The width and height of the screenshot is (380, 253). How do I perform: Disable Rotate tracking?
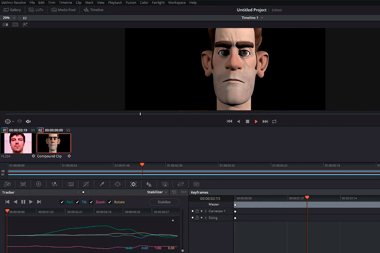click(110, 202)
